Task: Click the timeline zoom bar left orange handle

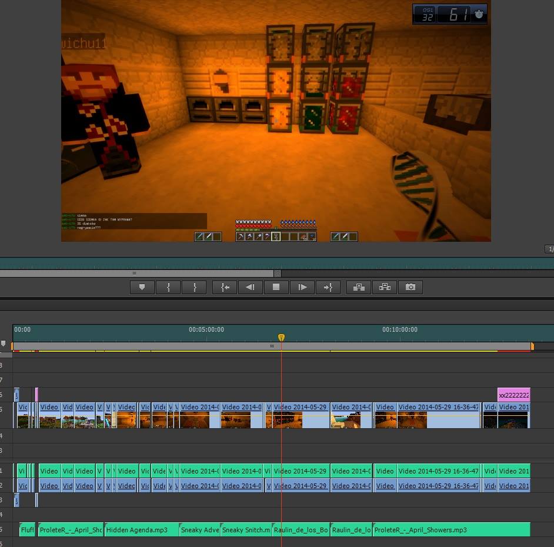Action: tap(12, 346)
